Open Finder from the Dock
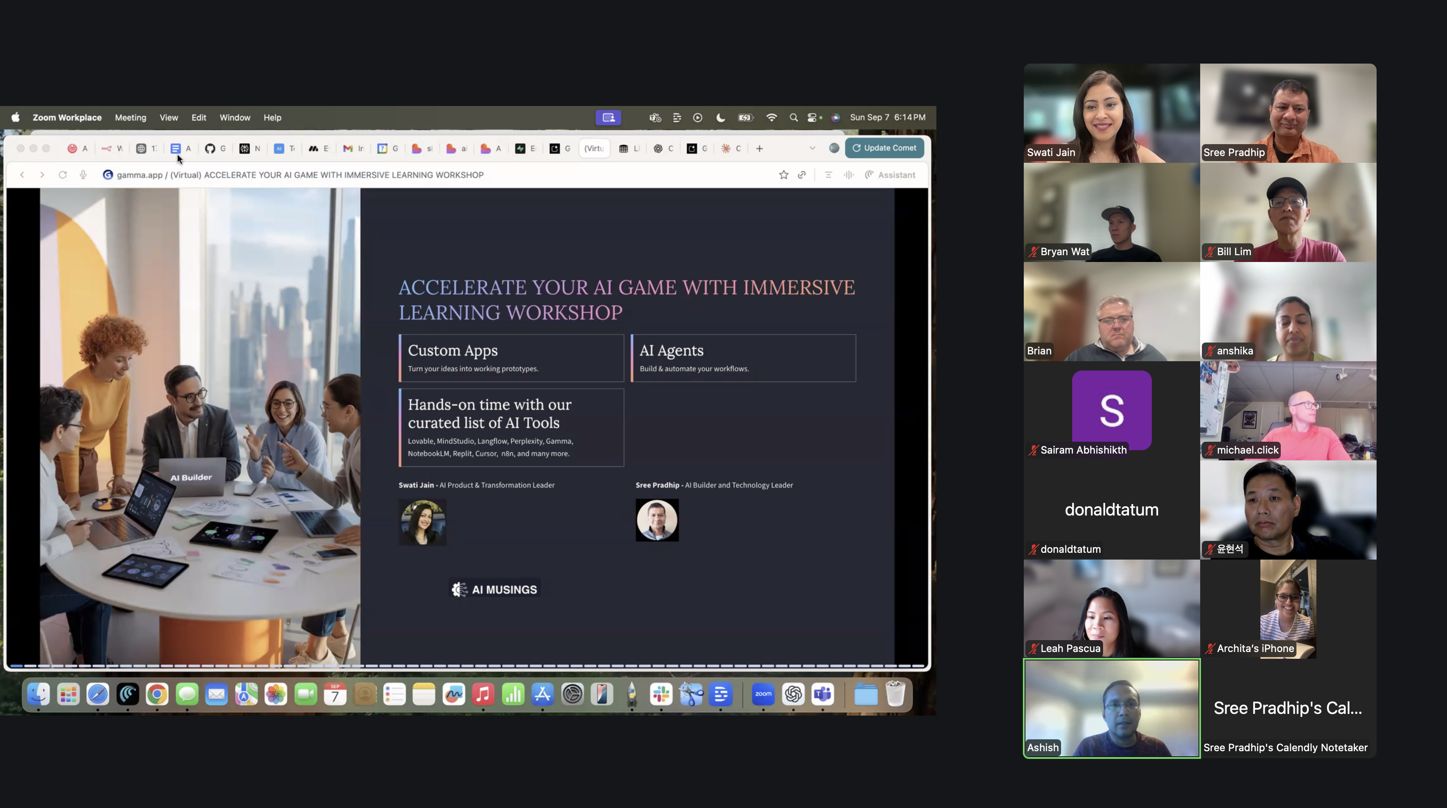The height and width of the screenshot is (808, 1447). pyautogui.click(x=38, y=694)
